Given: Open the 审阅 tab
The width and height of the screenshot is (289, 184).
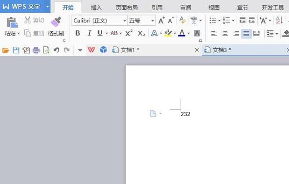Looking at the screenshot, I should click(x=186, y=7).
